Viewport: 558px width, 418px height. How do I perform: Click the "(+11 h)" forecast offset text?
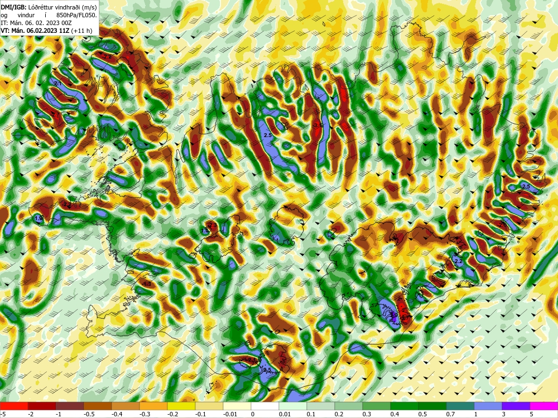point(81,31)
